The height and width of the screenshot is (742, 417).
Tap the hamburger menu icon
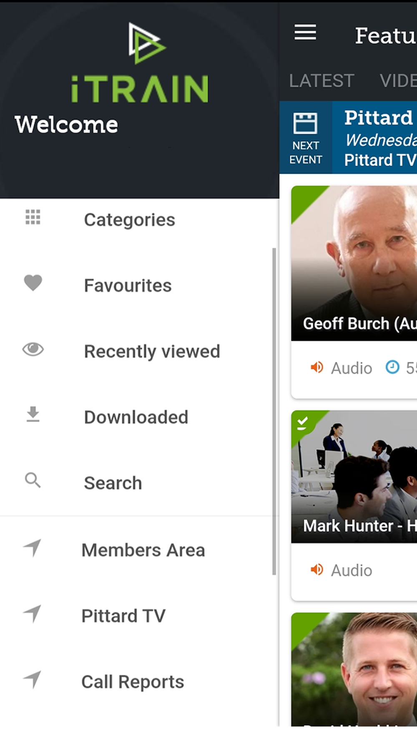[x=305, y=32]
